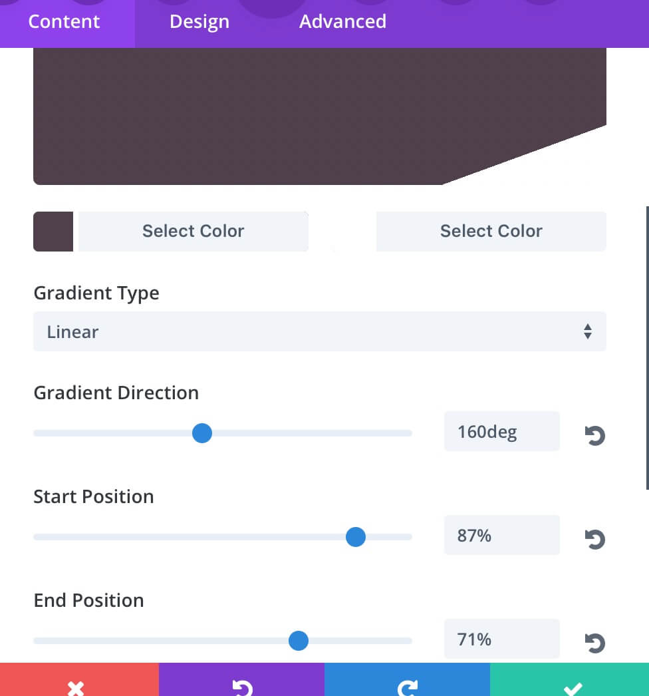The image size is (649, 696).
Task: Save changes with the green checkmark
Action: click(x=570, y=679)
